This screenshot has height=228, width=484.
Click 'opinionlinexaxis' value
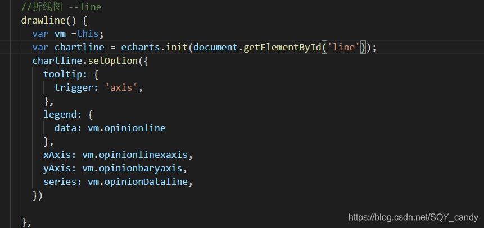143,155
